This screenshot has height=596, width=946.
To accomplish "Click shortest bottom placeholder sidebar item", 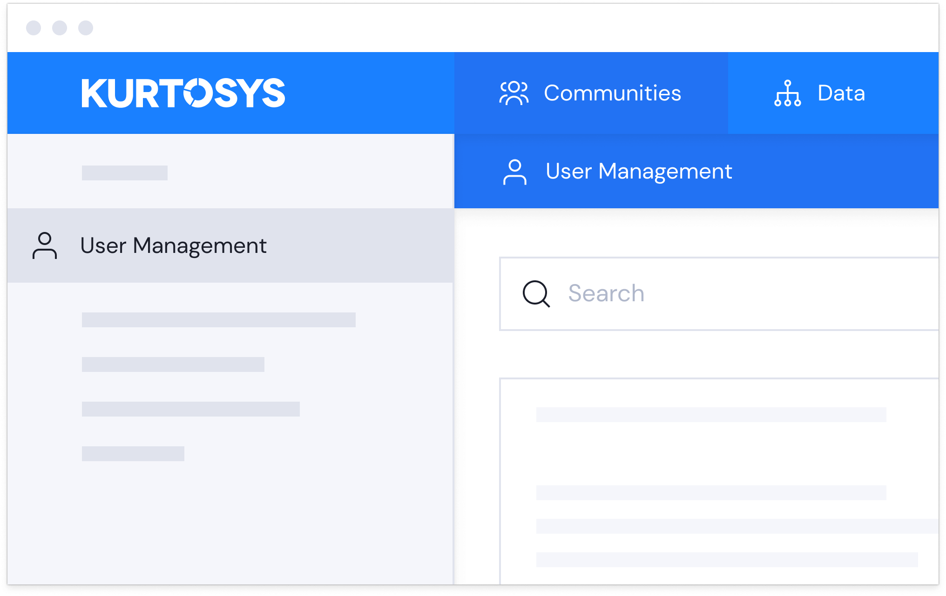I will tap(133, 454).
